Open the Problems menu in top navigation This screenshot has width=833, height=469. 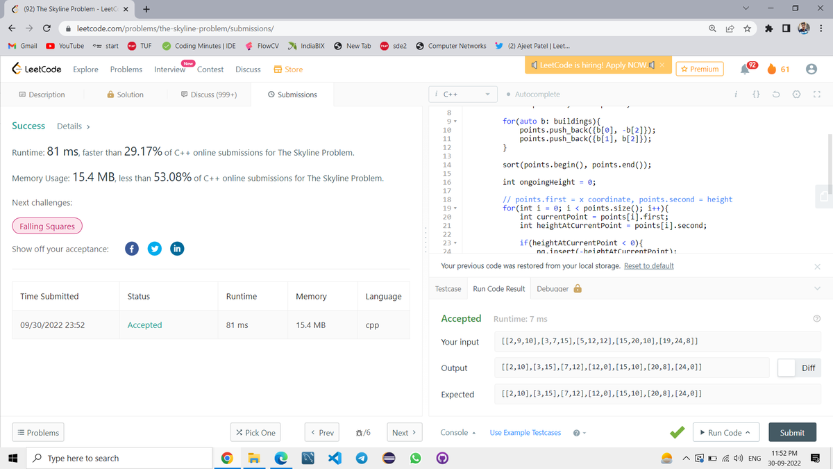click(126, 69)
